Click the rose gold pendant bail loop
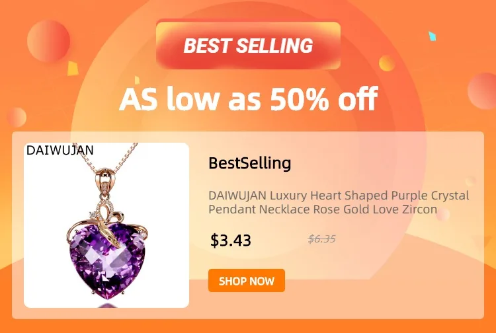Viewport: 496px width, 333px height. click(x=105, y=181)
